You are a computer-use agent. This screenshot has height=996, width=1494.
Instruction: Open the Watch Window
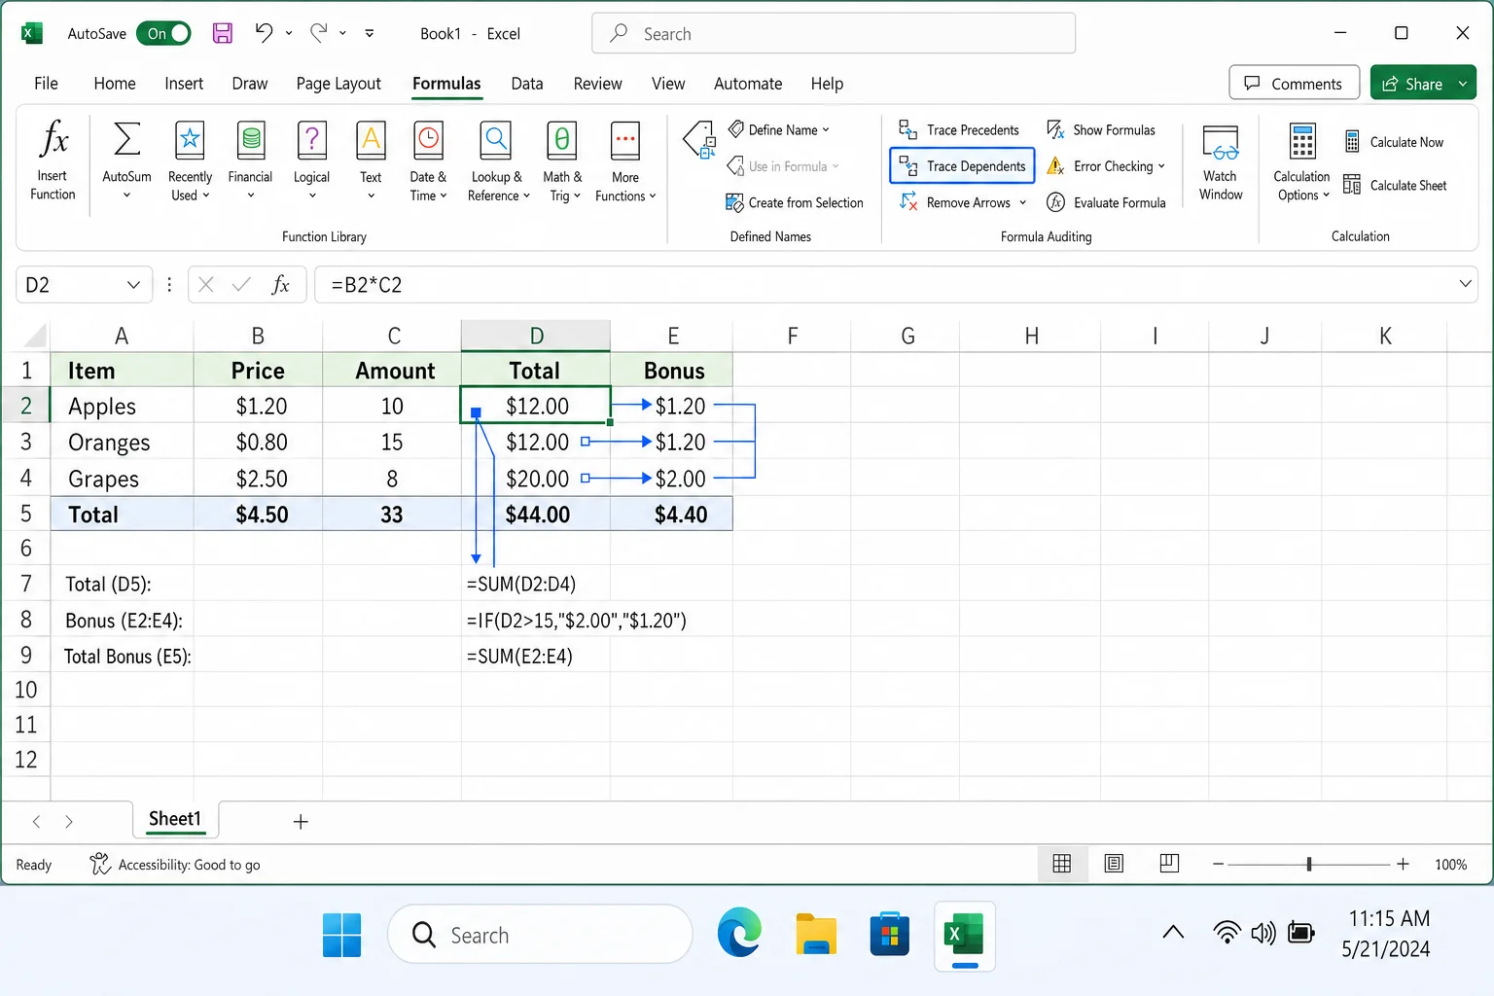(x=1221, y=162)
